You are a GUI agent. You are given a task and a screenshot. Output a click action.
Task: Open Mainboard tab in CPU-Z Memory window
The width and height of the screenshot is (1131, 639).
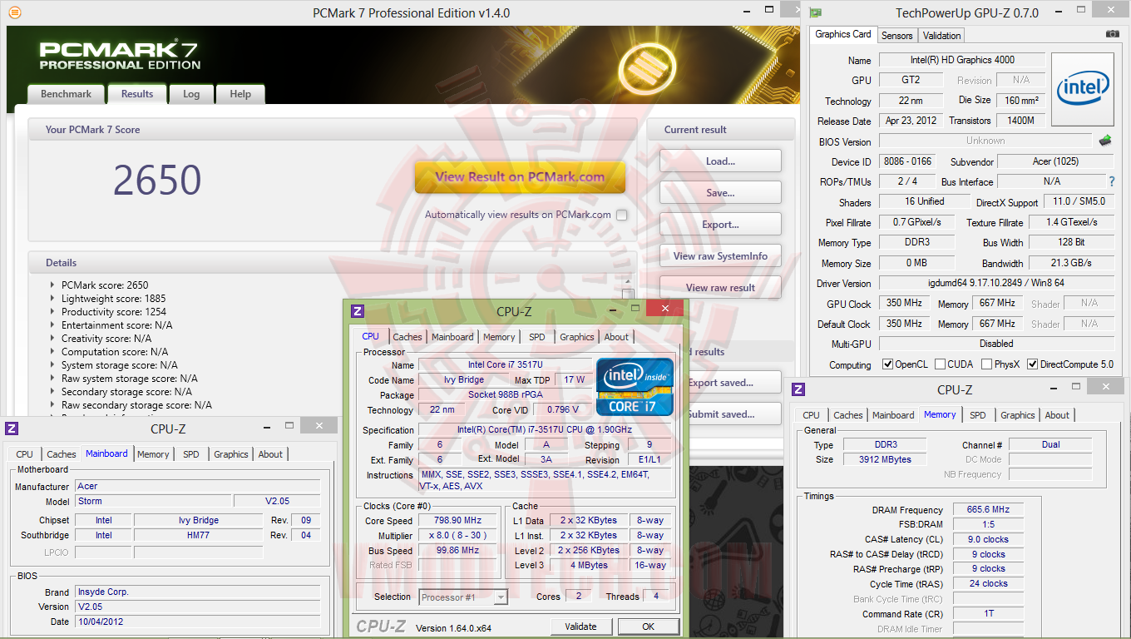point(893,415)
